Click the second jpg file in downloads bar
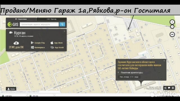The width and height of the screenshot is (180, 101). (35, 95)
